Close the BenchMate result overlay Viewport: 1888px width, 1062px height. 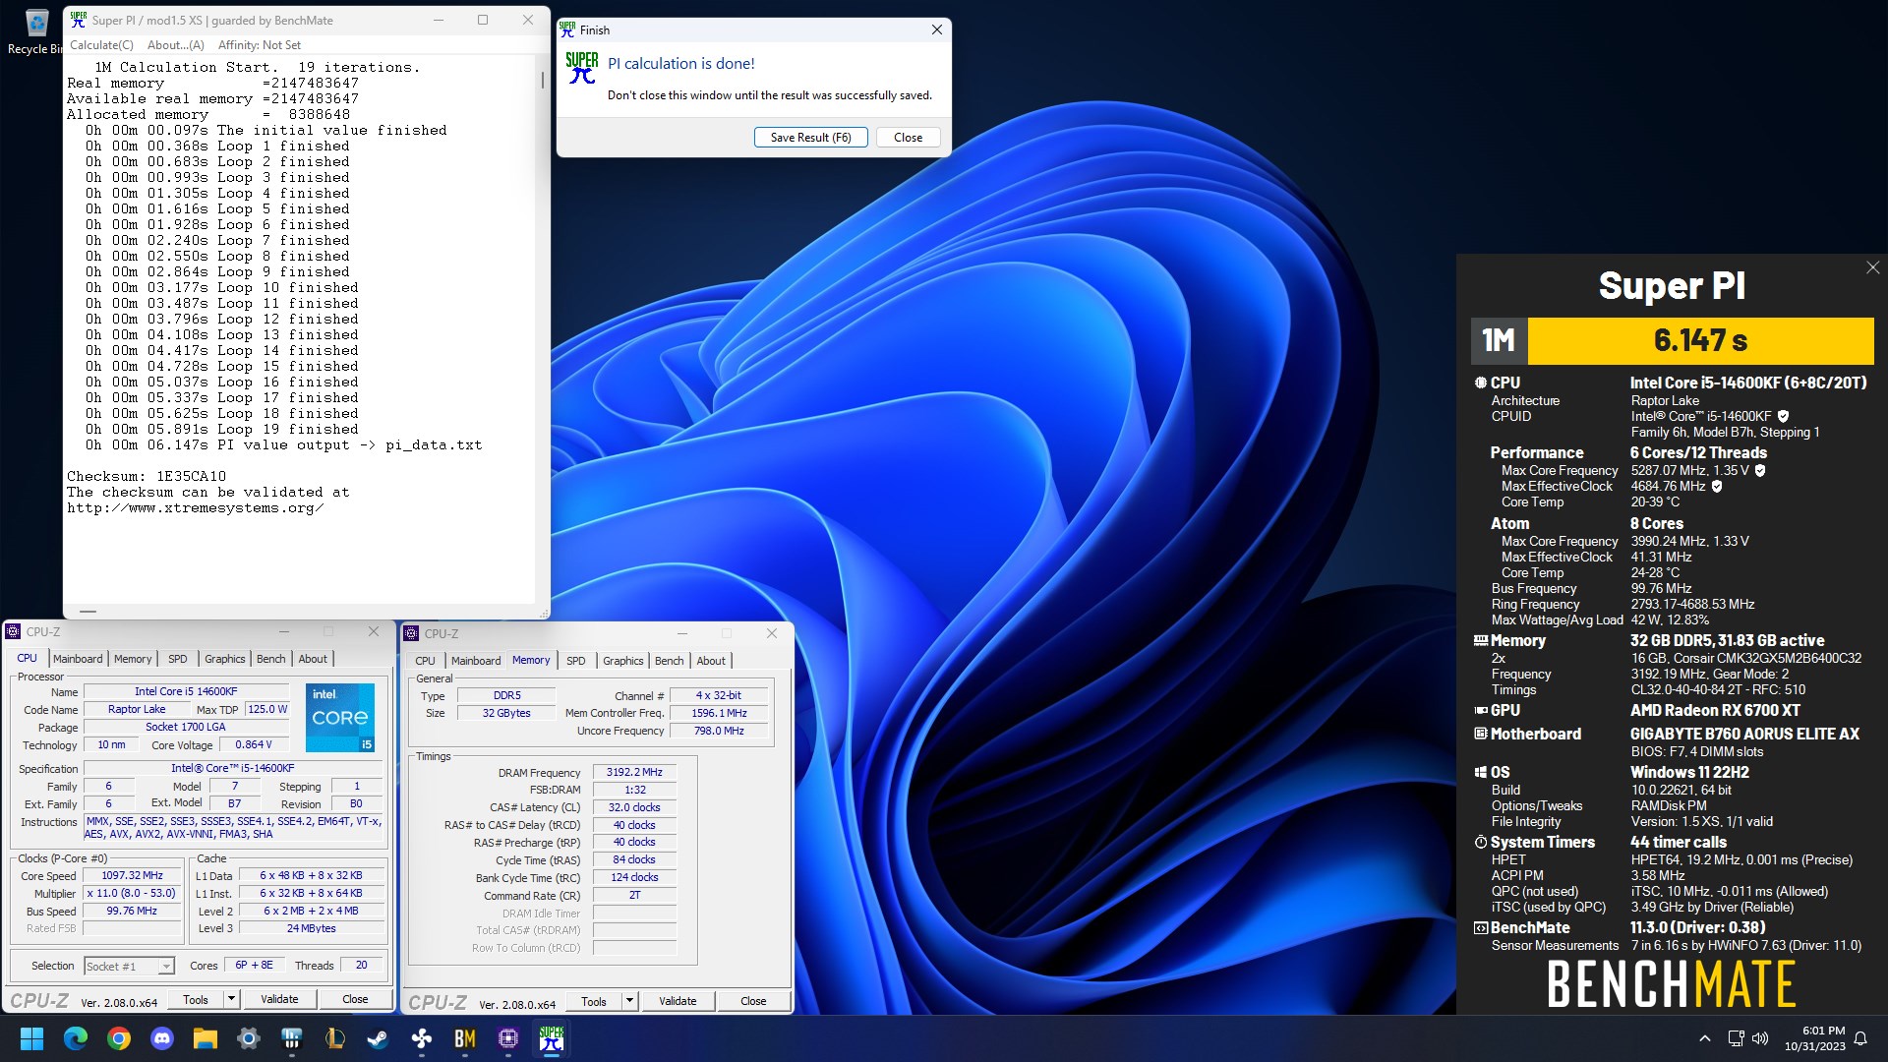(1872, 267)
